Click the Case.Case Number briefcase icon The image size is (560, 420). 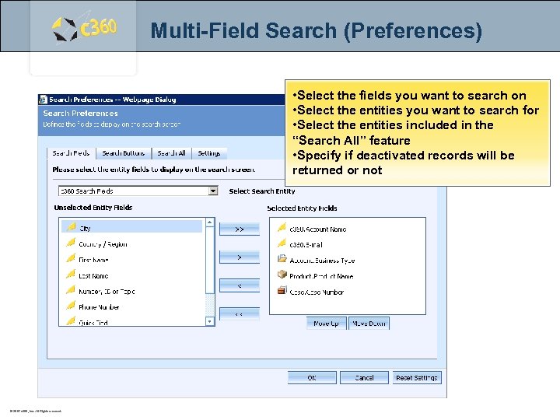coord(282,290)
